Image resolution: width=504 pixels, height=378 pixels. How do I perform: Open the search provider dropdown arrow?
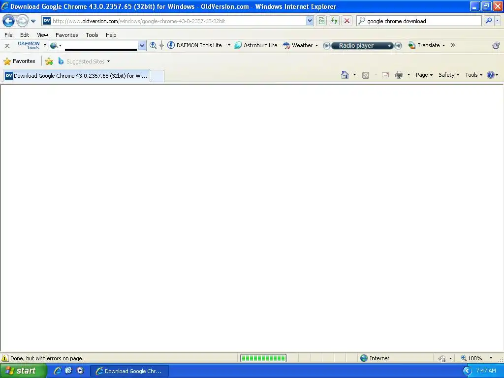497,21
